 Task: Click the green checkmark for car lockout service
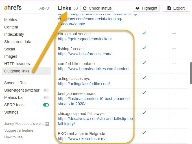click(144, 33)
